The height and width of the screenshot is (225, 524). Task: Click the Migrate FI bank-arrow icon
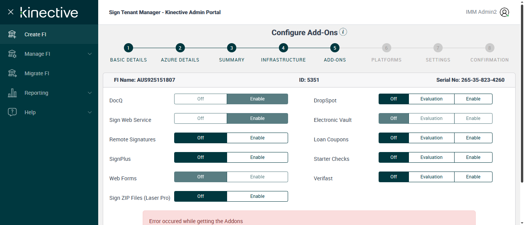(12, 73)
